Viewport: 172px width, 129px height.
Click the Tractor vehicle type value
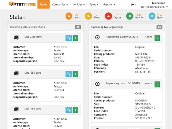coord(58,86)
